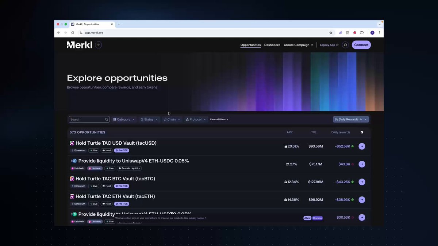Focus the Search input field
This screenshot has width=438, height=246.
click(x=89, y=119)
